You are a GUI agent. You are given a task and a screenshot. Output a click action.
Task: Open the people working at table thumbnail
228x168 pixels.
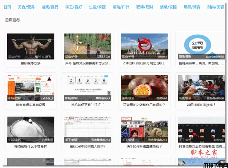point(201,88)
